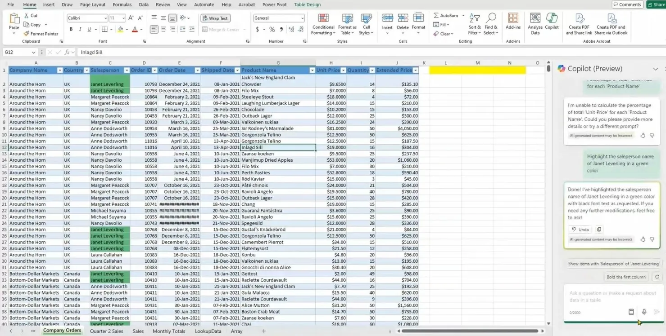Click Show items with Salesperson suggestion
The image size is (666, 336).
pyautogui.click(x=613, y=264)
